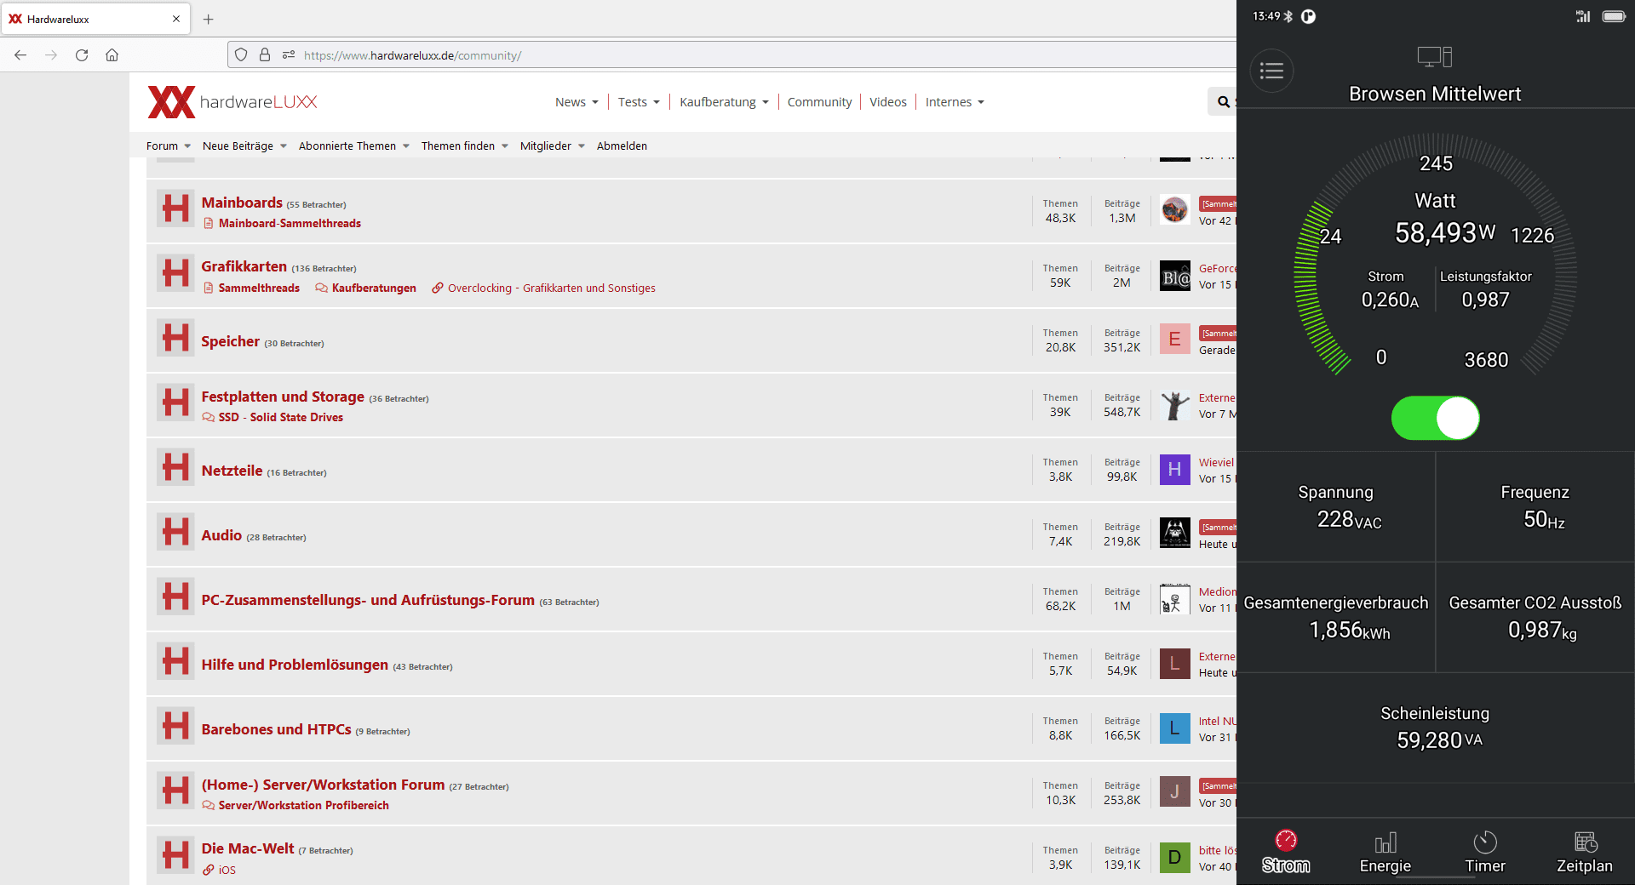Open the iOS subforum link
Viewport: 1635px width, 885px height.
coord(227,871)
